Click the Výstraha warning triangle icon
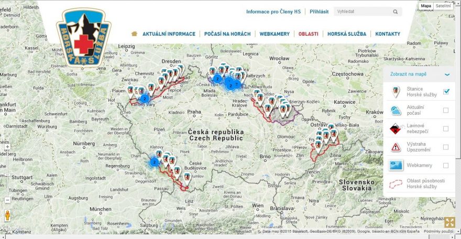The width and height of the screenshot is (461, 239). (x=396, y=147)
